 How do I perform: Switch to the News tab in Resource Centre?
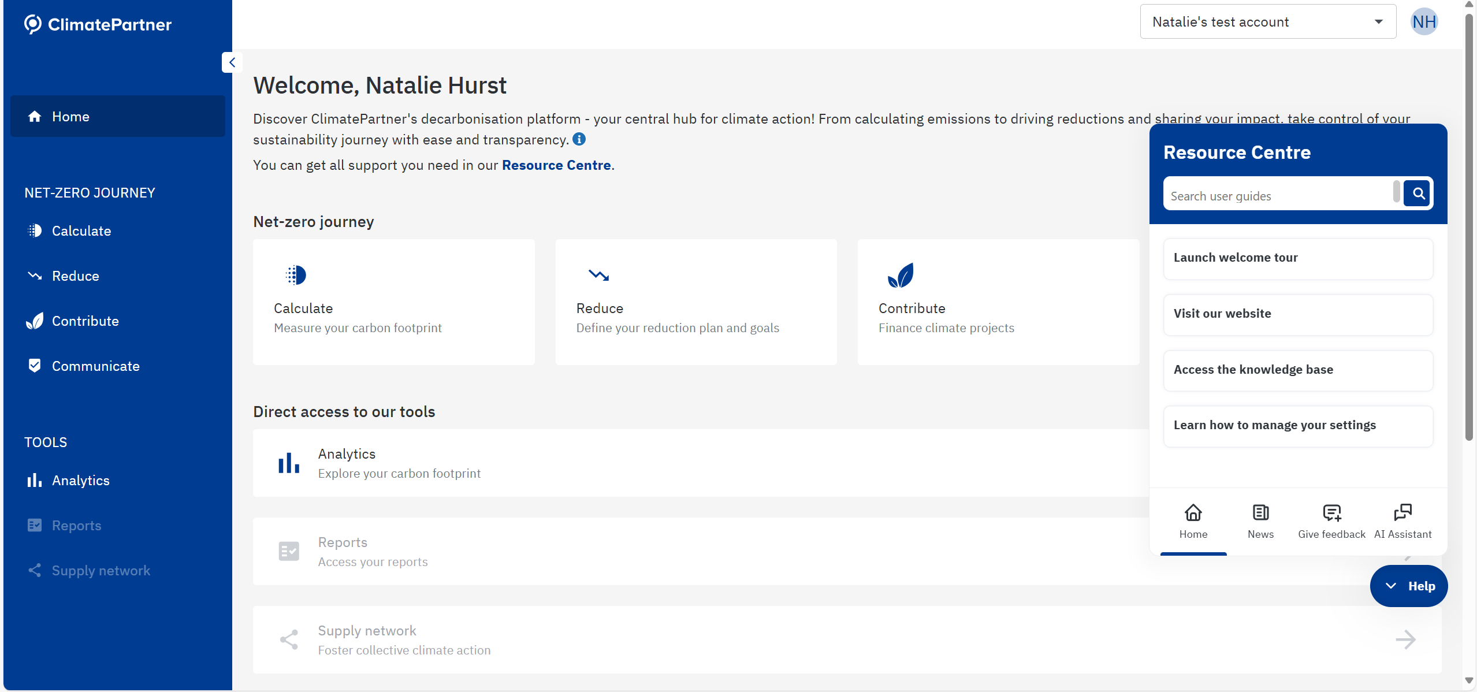[x=1260, y=521]
